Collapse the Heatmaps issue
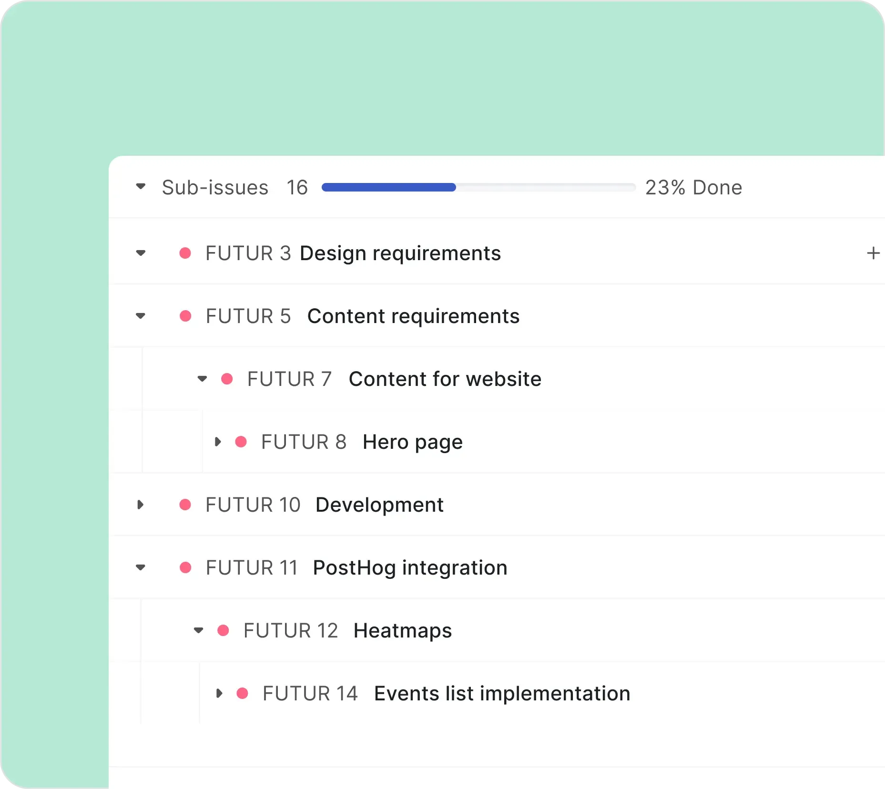Viewport: 885px width, 789px height. 198,630
